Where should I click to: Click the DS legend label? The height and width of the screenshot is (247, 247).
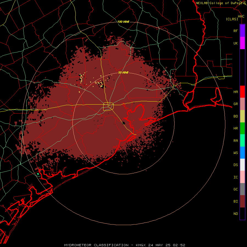235,165
